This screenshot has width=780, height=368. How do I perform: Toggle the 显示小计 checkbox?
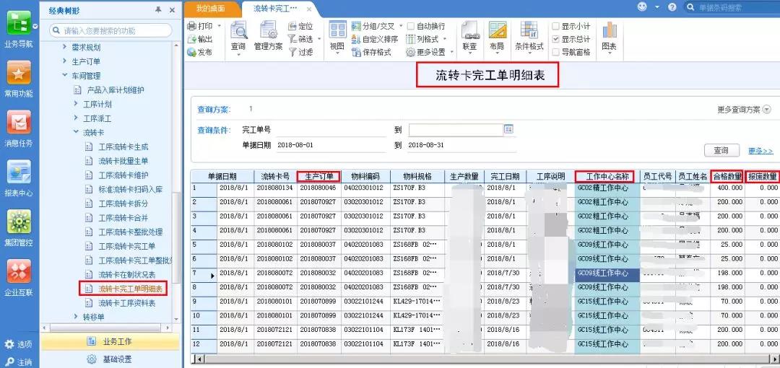(556, 26)
